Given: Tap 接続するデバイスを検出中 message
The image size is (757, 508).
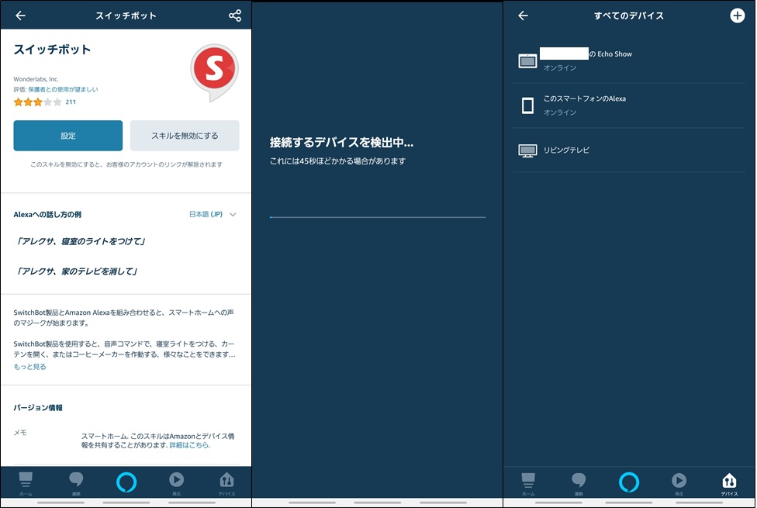Looking at the screenshot, I should click(341, 143).
